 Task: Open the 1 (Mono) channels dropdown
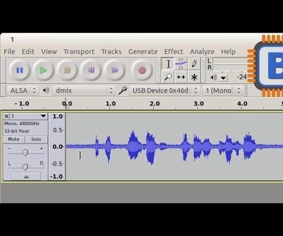click(223, 90)
